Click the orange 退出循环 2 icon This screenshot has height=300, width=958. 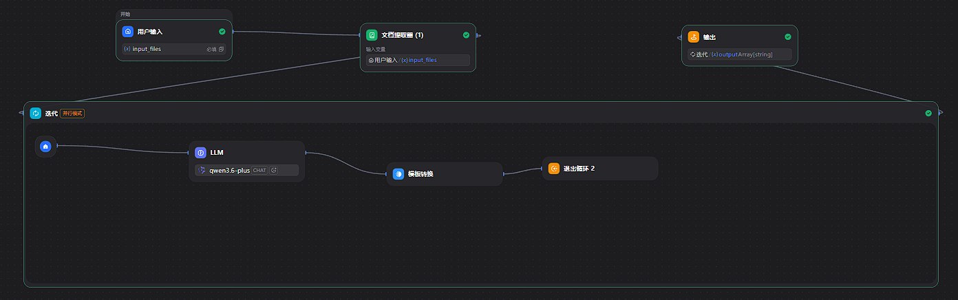[x=554, y=169]
